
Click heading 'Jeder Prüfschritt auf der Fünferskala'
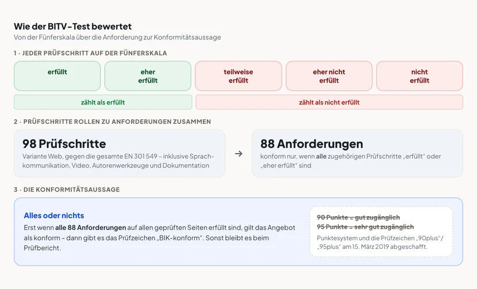point(90,53)
